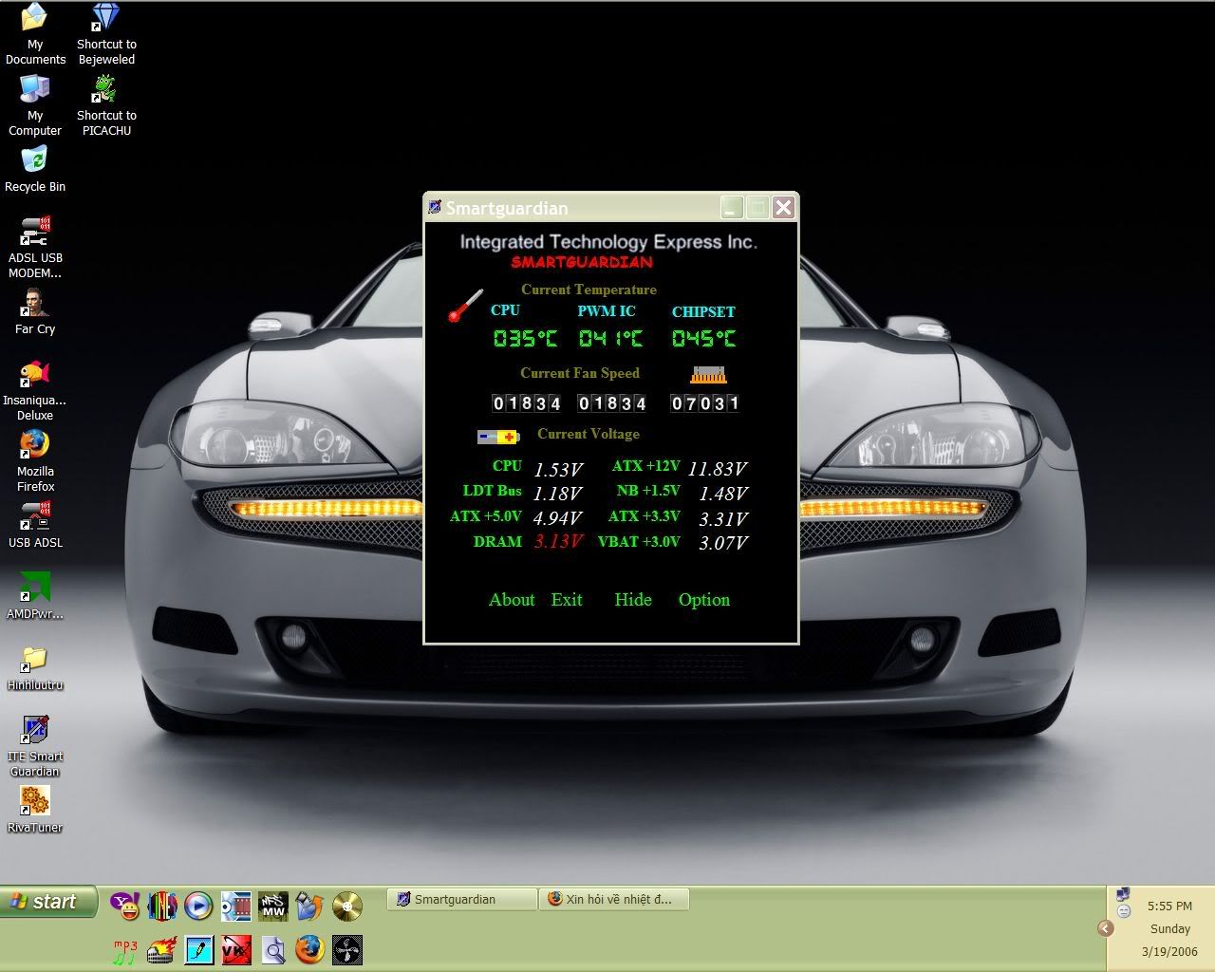The width and height of the screenshot is (1215, 972).
Task: Select the USB ADSL desktop icon
Action: pos(35,525)
